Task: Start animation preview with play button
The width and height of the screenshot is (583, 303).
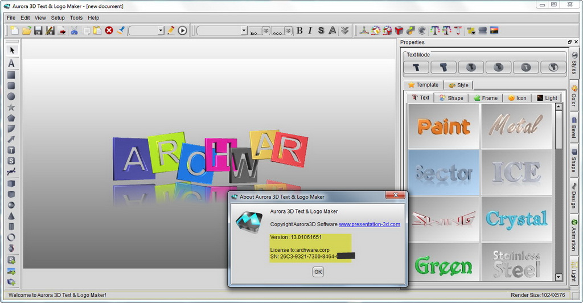Action: pos(182,31)
